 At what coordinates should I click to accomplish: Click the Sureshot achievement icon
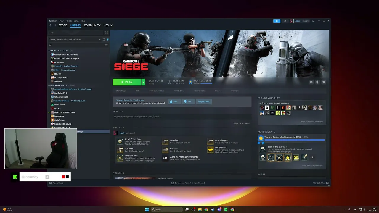pos(165,141)
